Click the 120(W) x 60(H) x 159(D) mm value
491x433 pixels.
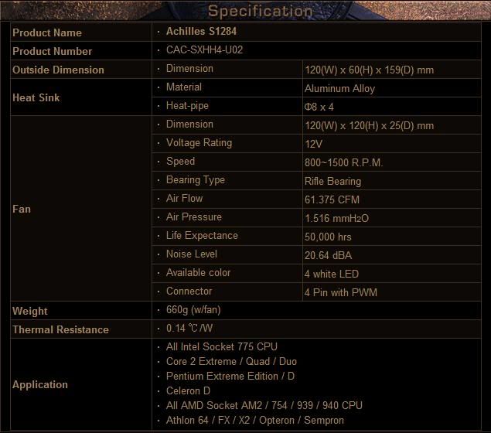pos(369,70)
